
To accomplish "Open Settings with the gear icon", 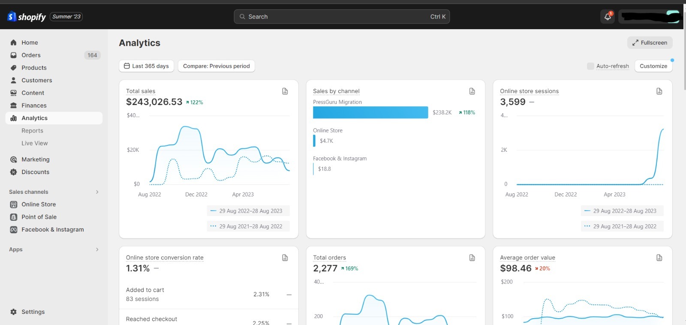I will (14, 312).
